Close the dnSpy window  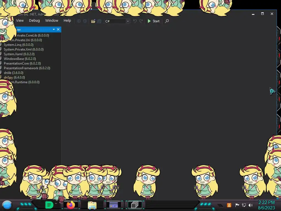coord(272,14)
